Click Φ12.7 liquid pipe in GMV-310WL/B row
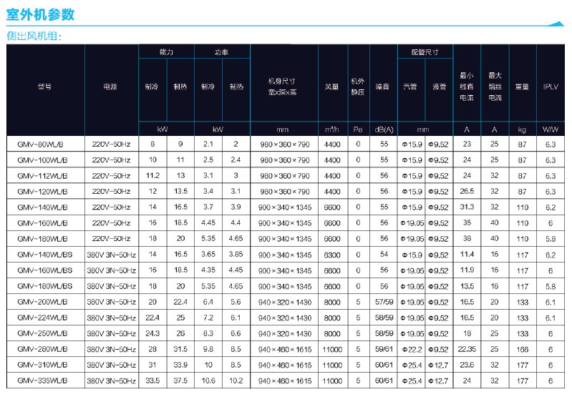The height and width of the screenshot is (397, 572). click(x=438, y=366)
